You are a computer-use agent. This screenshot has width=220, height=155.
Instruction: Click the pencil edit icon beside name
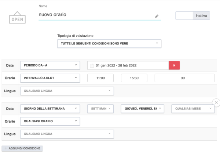pyautogui.click(x=157, y=16)
